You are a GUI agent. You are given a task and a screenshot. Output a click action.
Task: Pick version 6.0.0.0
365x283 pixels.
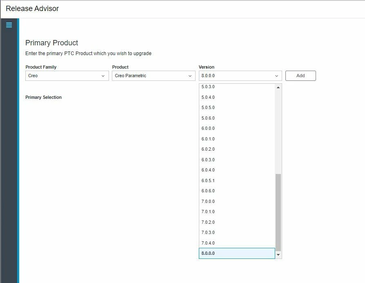click(237, 128)
